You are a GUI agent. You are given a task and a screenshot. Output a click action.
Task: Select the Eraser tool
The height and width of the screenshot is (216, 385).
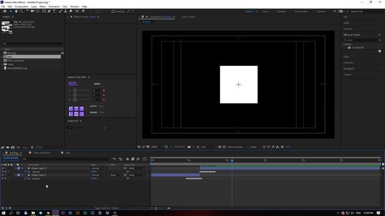tap(71, 11)
